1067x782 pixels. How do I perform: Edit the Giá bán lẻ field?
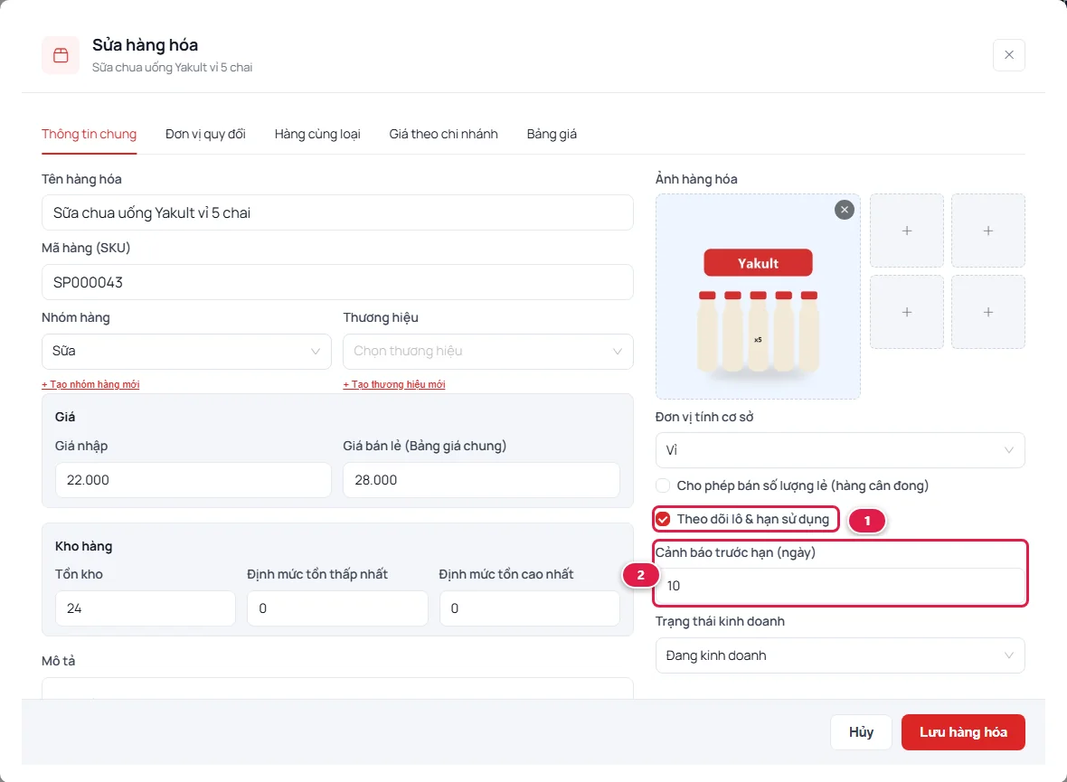pos(481,480)
